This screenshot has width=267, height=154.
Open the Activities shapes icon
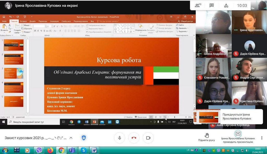coord(226,5)
